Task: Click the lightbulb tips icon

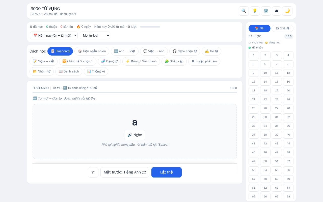Action: point(255,11)
